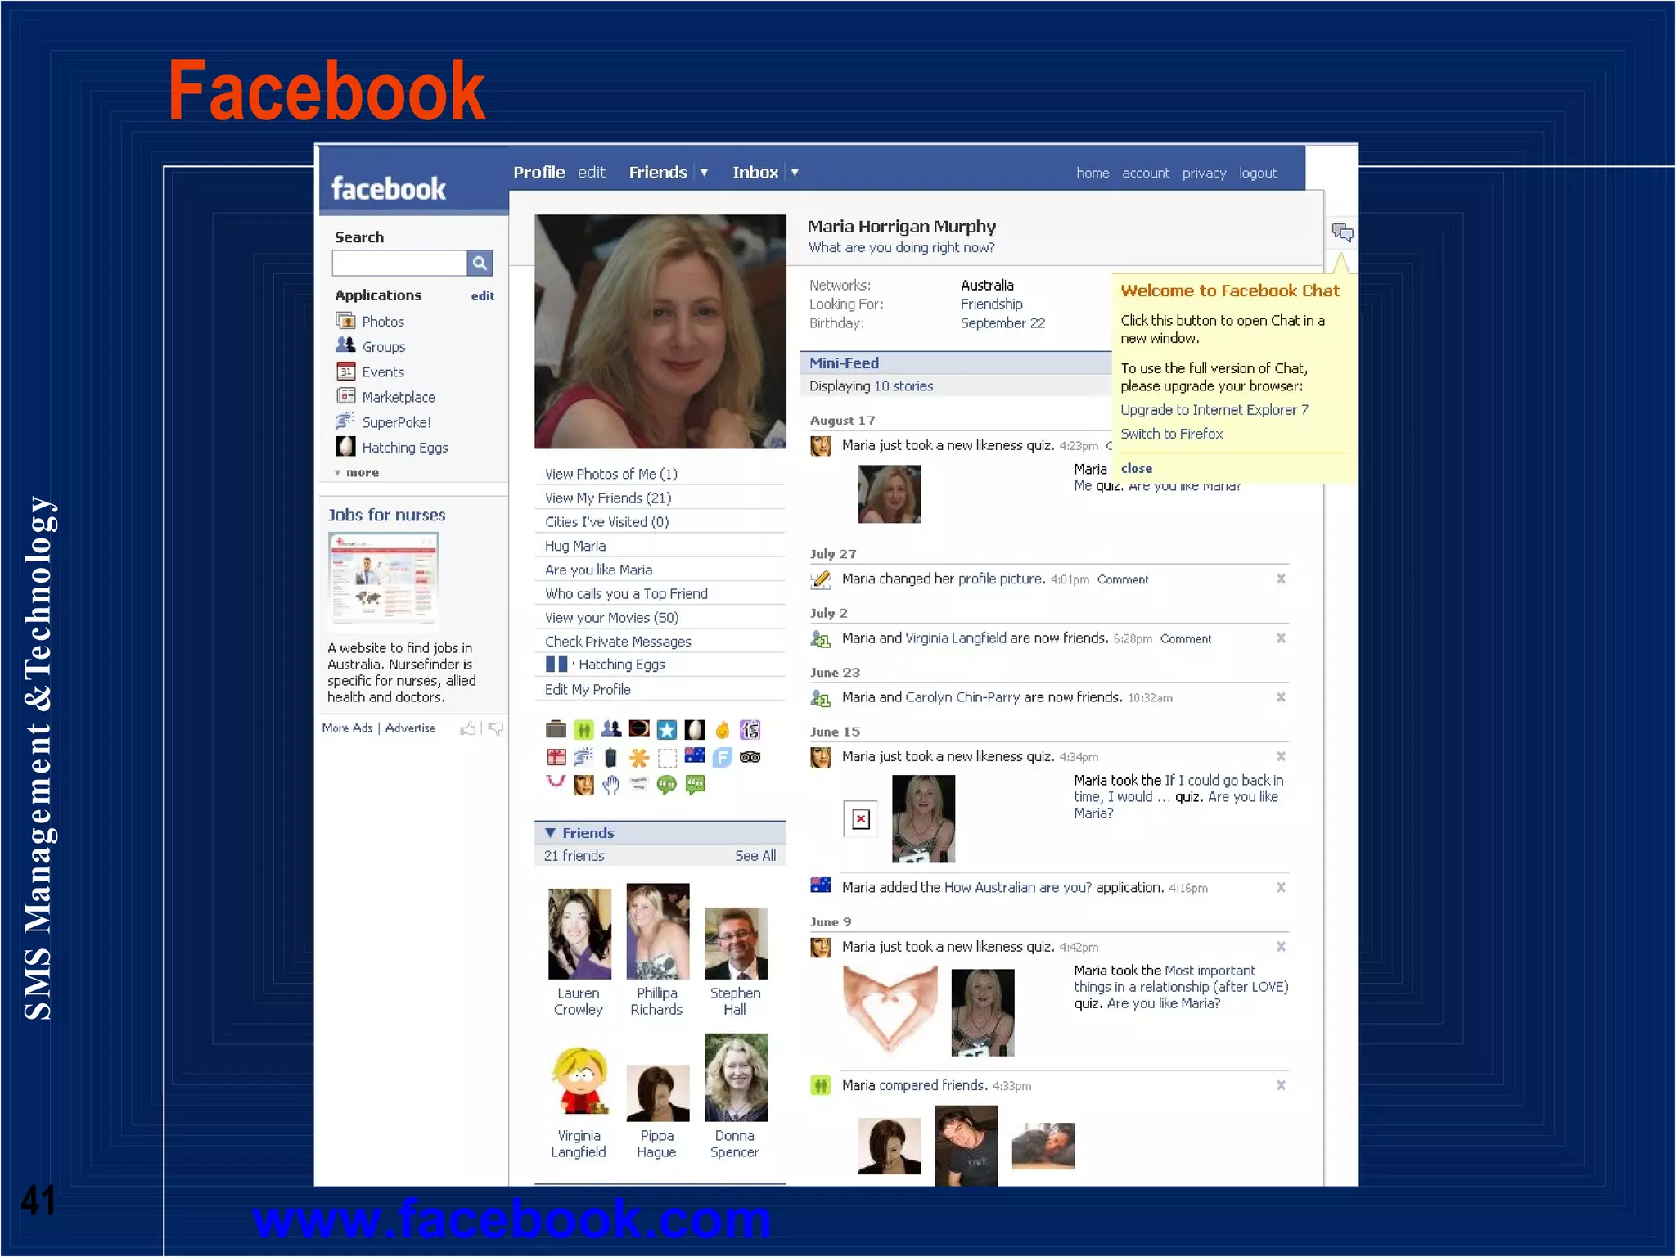Click the Advertise link
Viewport: 1676px width, 1257px height.
[x=410, y=728]
